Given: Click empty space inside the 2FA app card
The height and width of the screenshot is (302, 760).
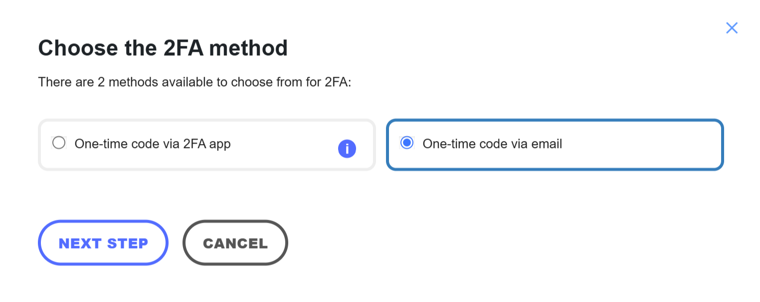Looking at the screenshot, I should click(284, 145).
